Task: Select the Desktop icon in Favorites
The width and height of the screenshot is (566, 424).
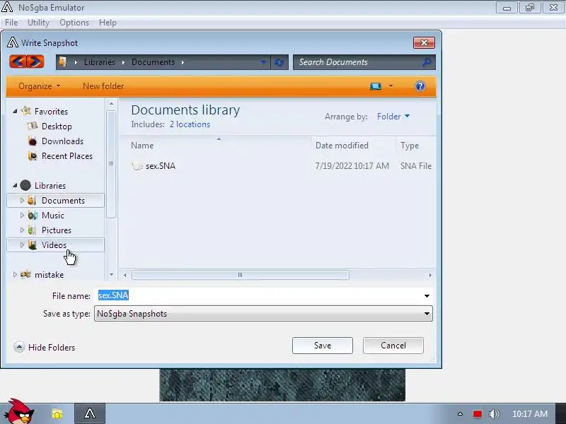Action: 32,126
